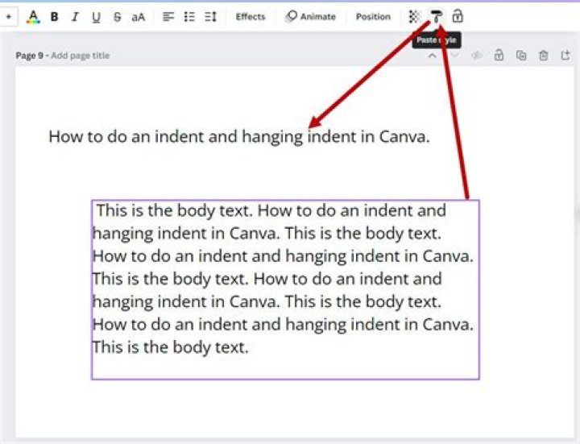Change text alignment
This screenshot has height=444, width=580.
(x=168, y=17)
